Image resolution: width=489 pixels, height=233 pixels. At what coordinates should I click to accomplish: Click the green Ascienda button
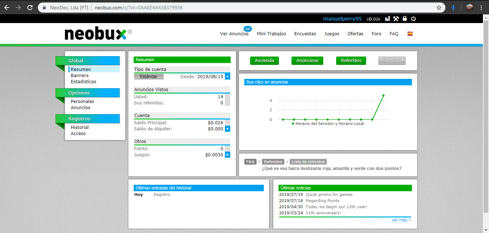264,61
